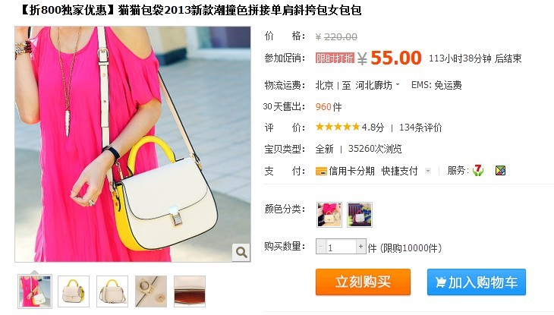
Task: Decrease purchase quantity with minus button
Action: [x=321, y=247]
